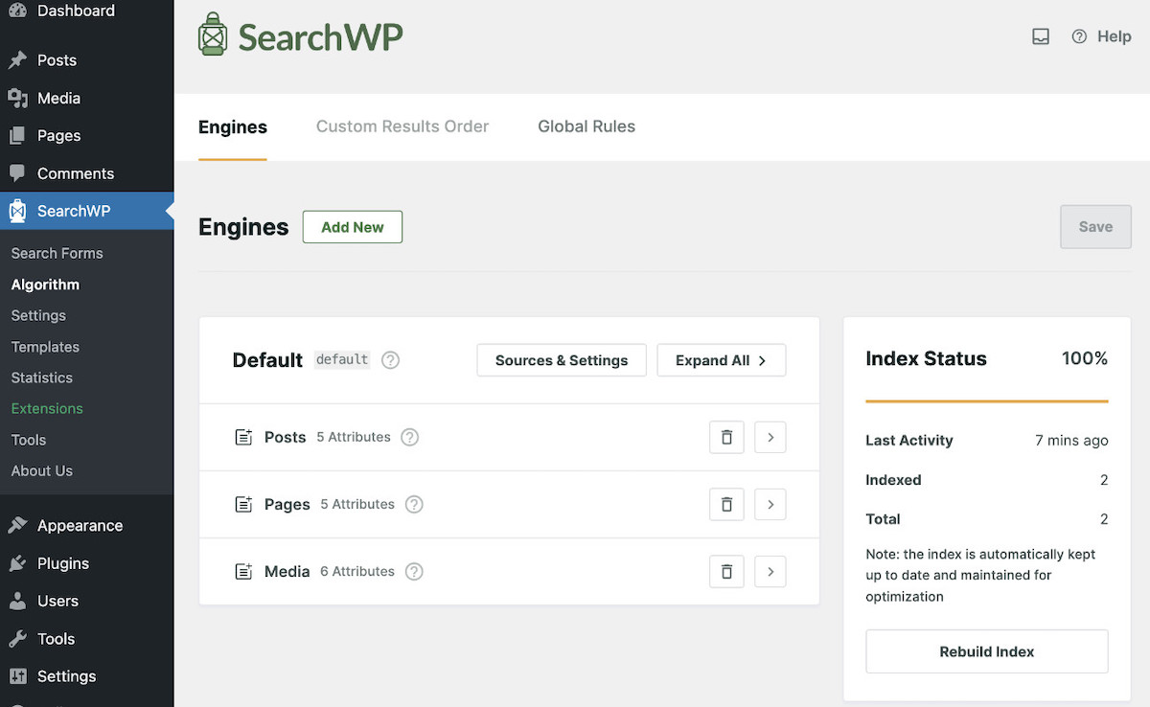The width and height of the screenshot is (1150, 707).
Task: Switch to Custom Results Order tab
Action: 402,126
